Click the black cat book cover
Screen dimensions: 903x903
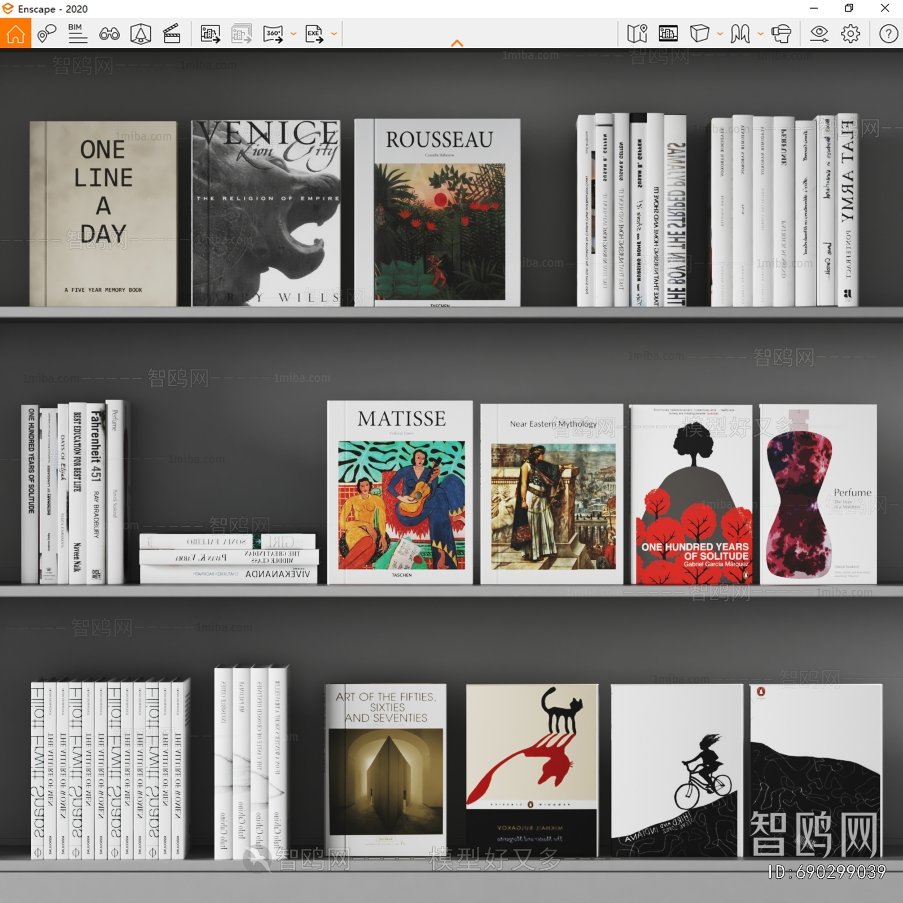(x=532, y=770)
